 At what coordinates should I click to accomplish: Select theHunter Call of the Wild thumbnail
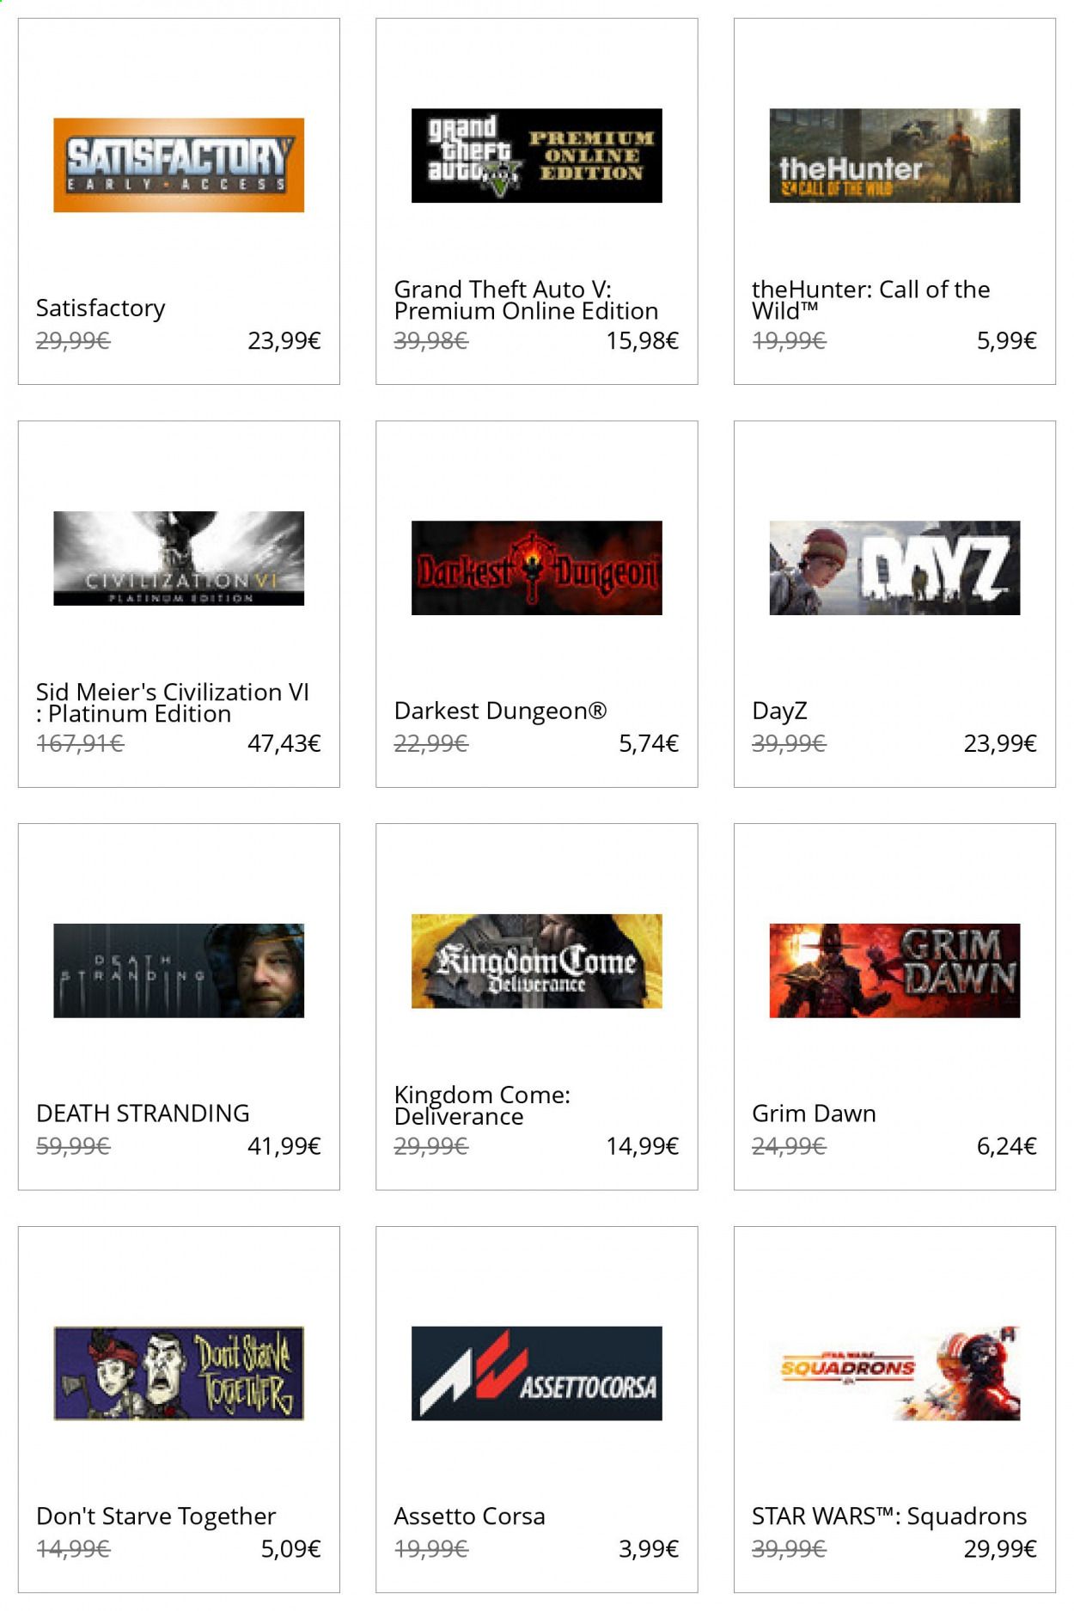[x=894, y=156]
